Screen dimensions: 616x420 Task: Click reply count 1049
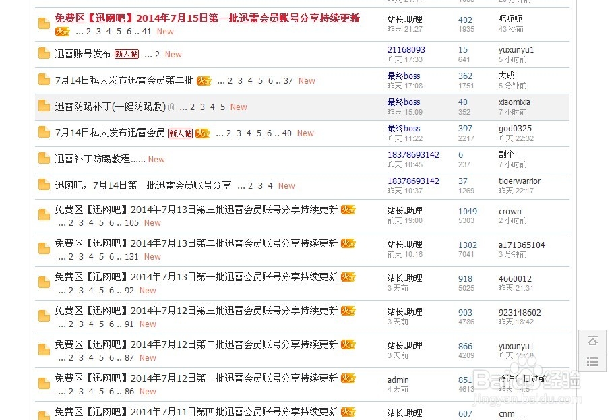[x=468, y=212]
